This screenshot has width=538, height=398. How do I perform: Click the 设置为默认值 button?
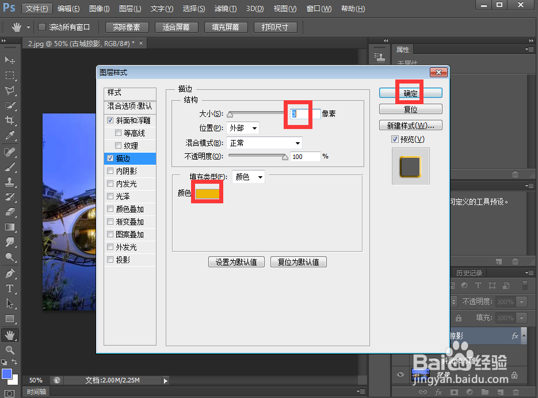(236, 261)
